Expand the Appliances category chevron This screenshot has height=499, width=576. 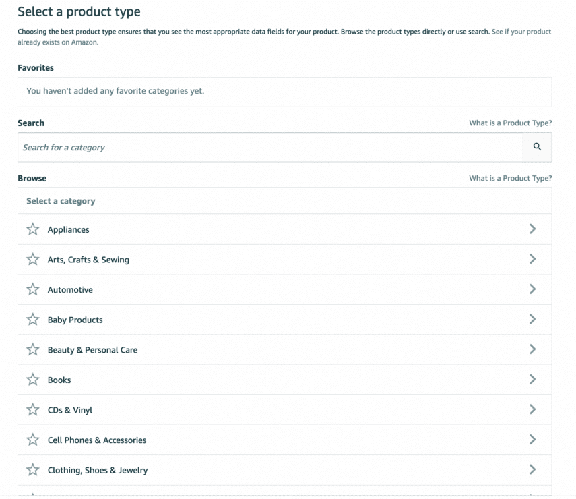[x=532, y=229]
